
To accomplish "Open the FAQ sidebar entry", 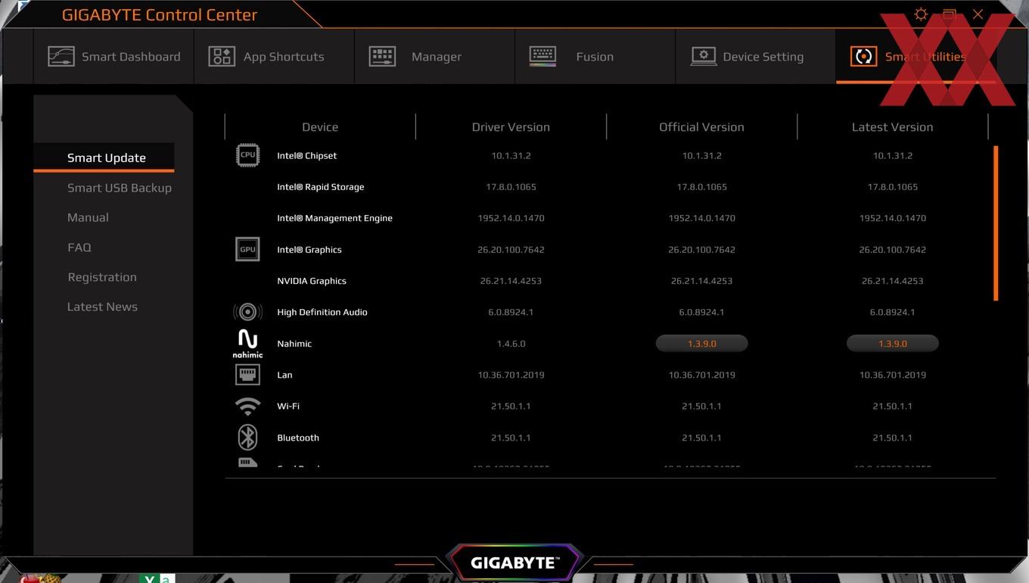I will [79, 248].
